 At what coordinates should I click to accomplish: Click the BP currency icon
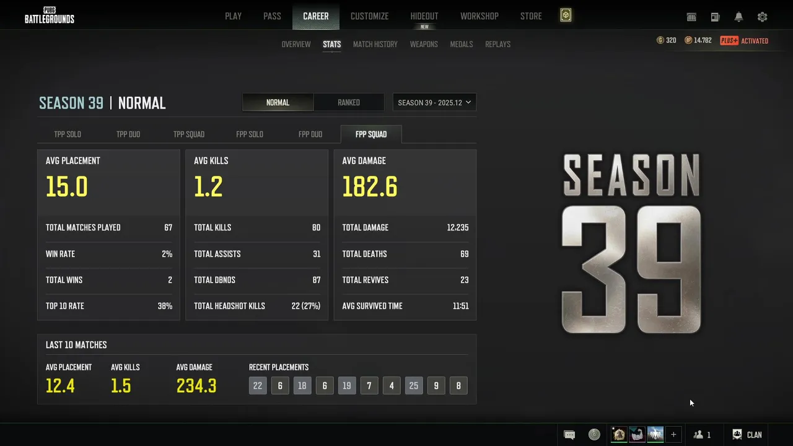click(688, 40)
